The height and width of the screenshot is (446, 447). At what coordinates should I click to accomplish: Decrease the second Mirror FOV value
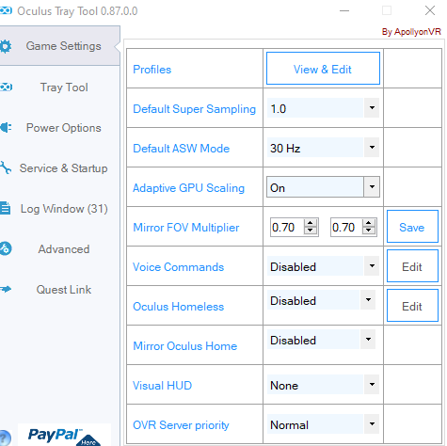coord(369,231)
